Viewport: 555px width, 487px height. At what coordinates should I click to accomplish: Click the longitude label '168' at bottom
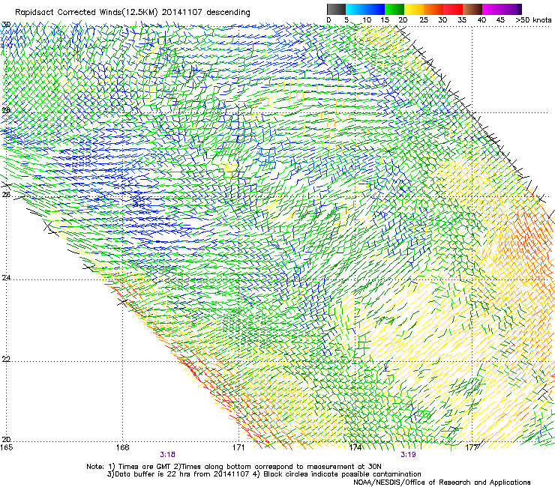pos(122,447)
